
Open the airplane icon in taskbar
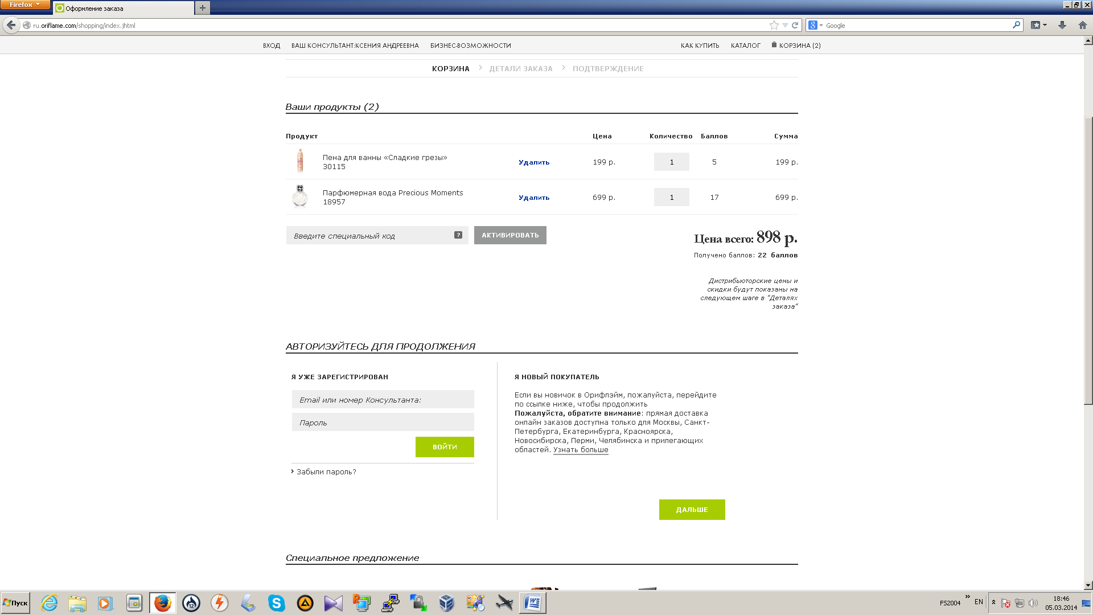coord(504,602)
